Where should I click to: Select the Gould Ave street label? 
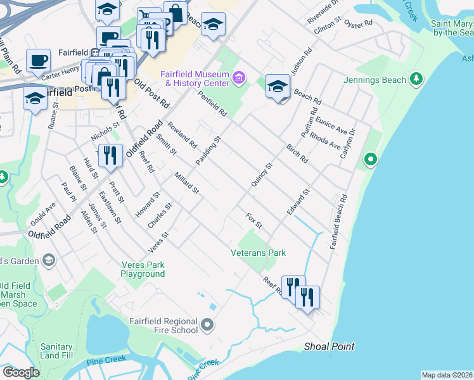point(43,214)
